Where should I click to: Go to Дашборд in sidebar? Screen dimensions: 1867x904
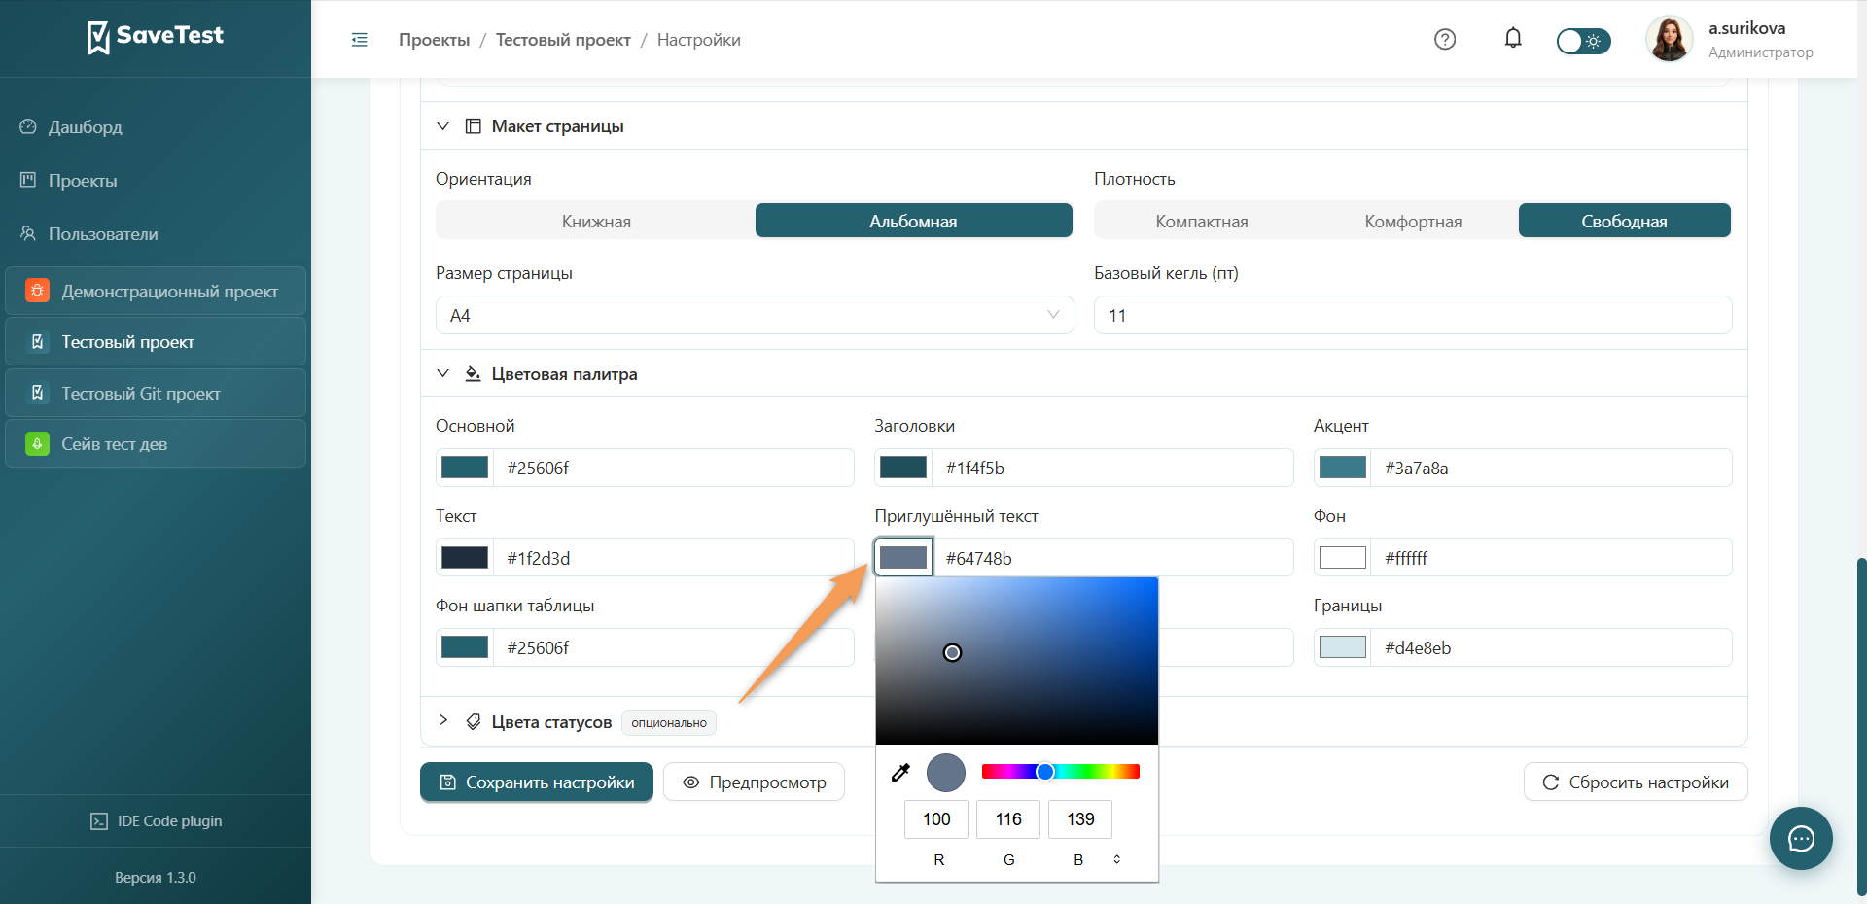(85, 126)
